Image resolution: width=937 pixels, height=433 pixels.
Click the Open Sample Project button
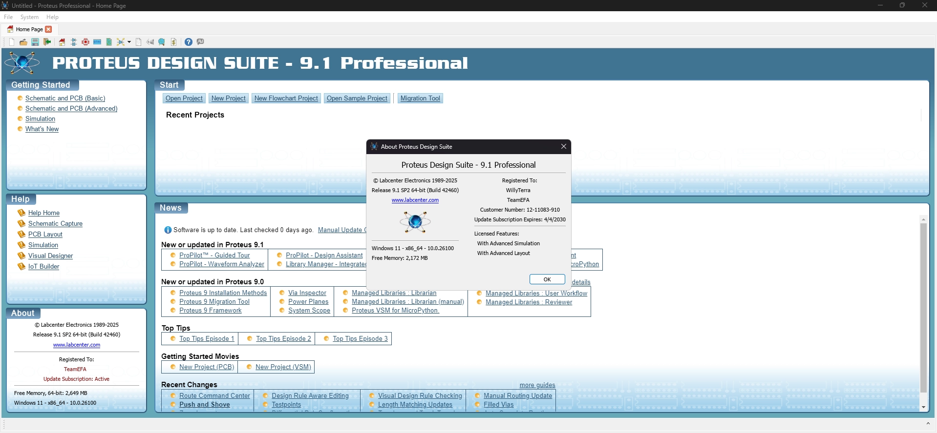[x=357, y=98]
